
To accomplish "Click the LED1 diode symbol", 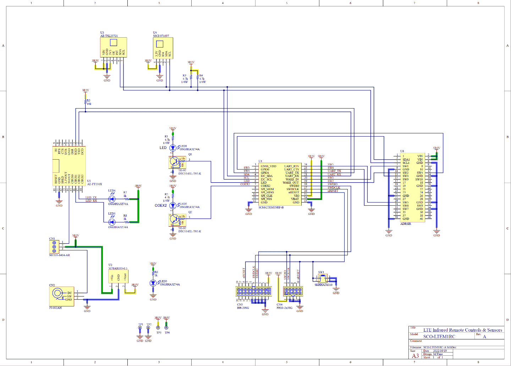I will pos(173,148).
